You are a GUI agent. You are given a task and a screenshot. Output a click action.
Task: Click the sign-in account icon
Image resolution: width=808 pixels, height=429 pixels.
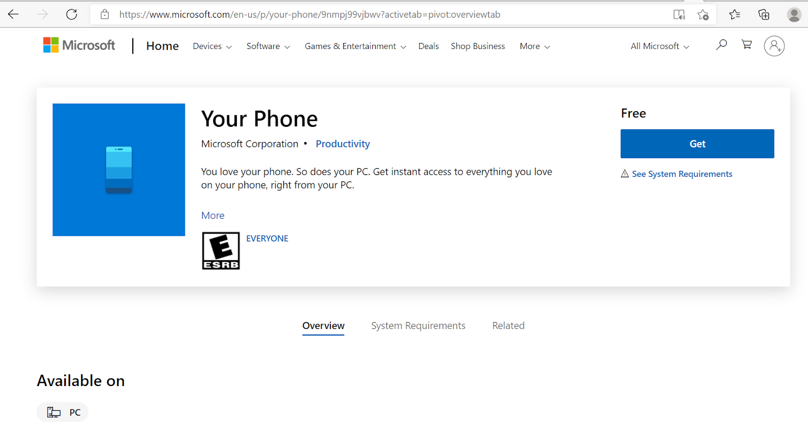pyautogui.click(x=774, y=46)
